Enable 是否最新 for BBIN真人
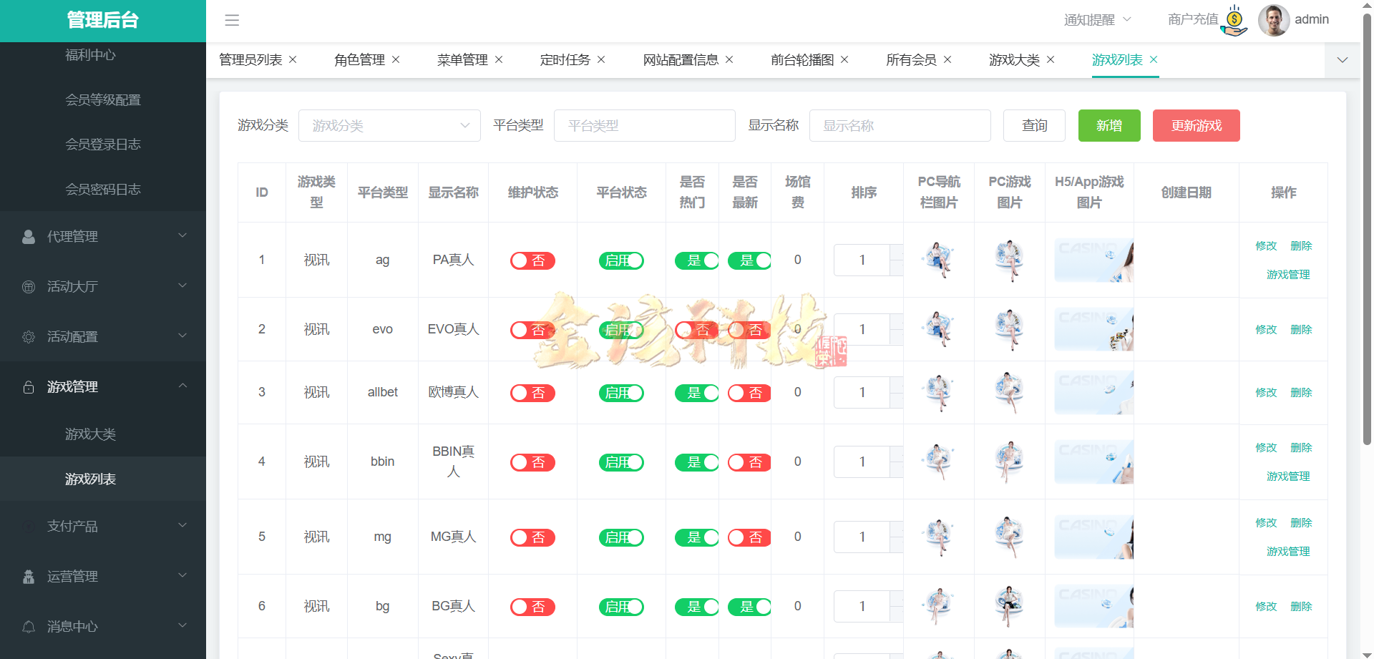 [x=749, y=462]
